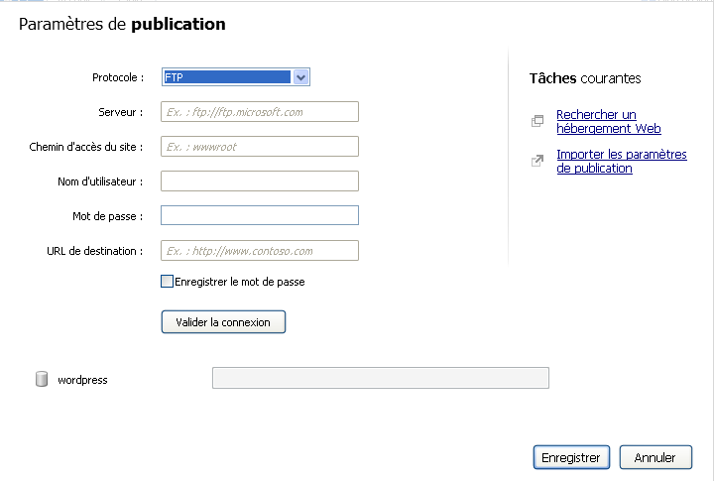The image size is (714, 481).
Task: Enable the Enregistrer le mot de passe checkbox
Action: 167,282
